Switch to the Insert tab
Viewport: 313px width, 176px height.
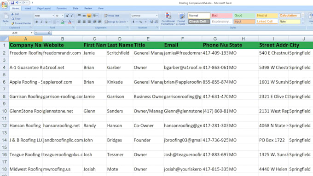[28, 8]
